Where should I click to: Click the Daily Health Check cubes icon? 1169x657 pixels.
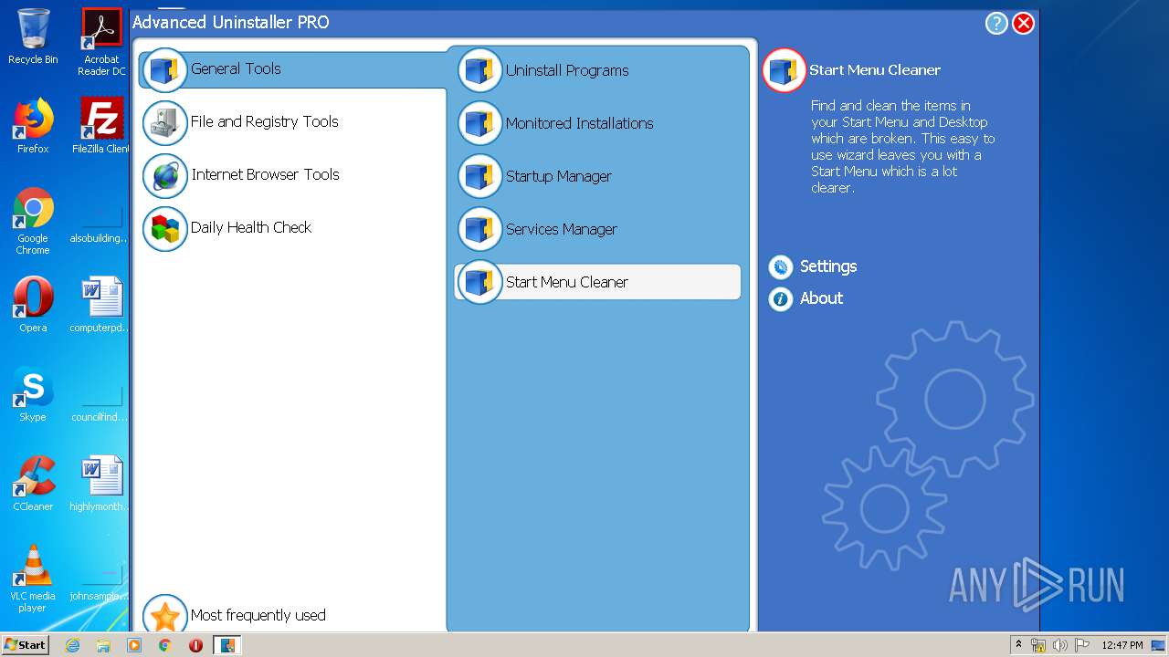click(165, 229)
